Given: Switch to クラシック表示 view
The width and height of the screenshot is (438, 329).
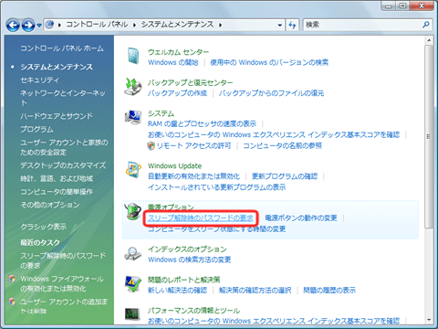Looking at the screenshot, I should click(43, 227).
